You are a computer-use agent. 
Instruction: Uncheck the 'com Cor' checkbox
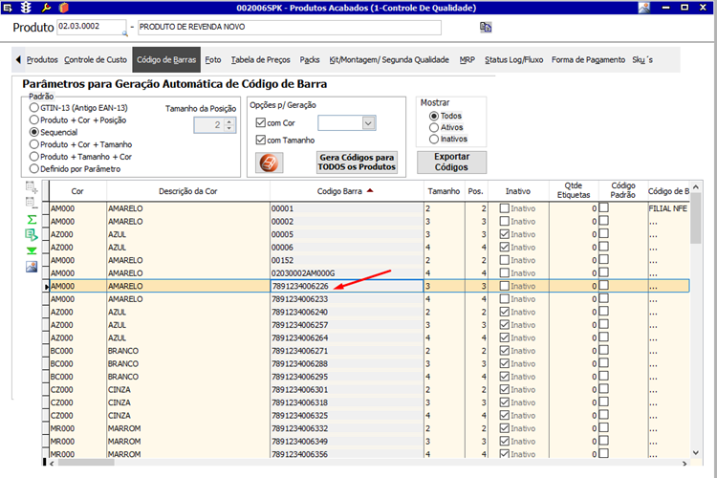[x=262, y=122]
